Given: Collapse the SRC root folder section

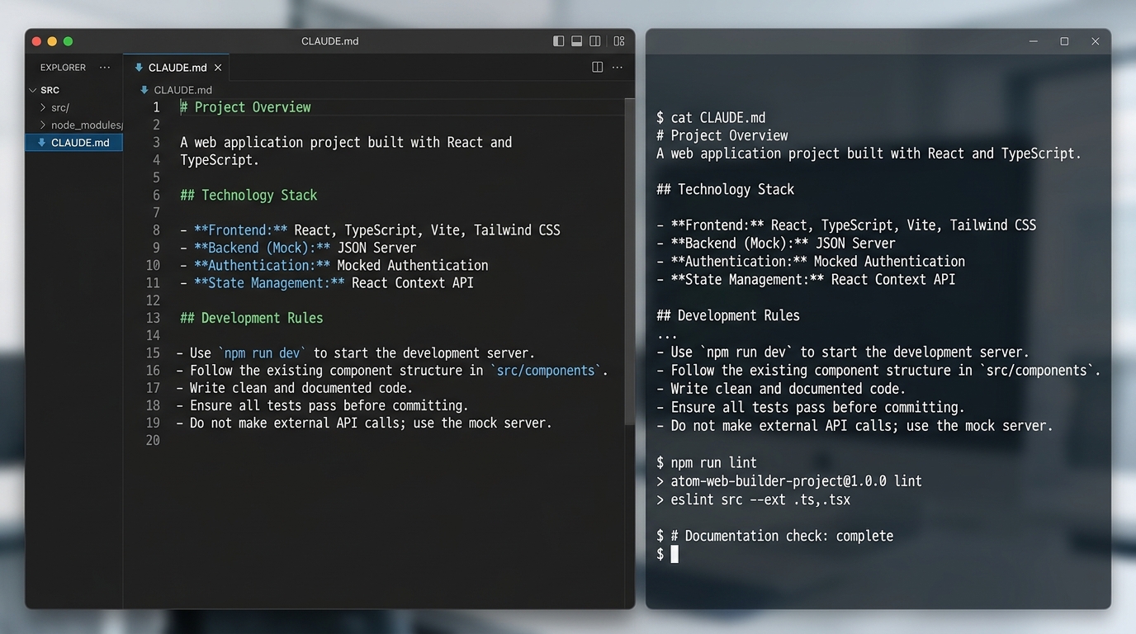Looking at the screenshot, I should tap(33, 90).
